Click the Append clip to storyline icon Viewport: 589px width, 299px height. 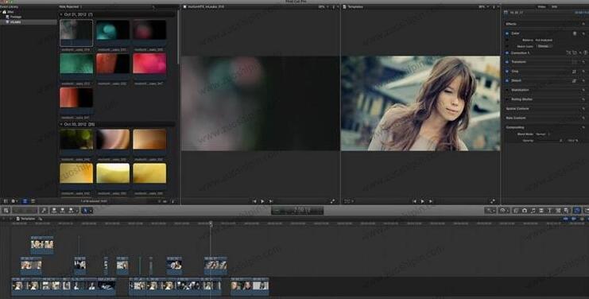(70, 211)
